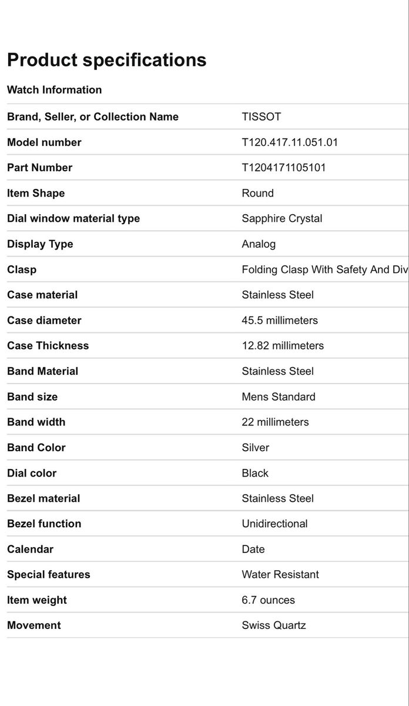Click the Case material label
Viewport: 409px width, 706px height.
42,295
